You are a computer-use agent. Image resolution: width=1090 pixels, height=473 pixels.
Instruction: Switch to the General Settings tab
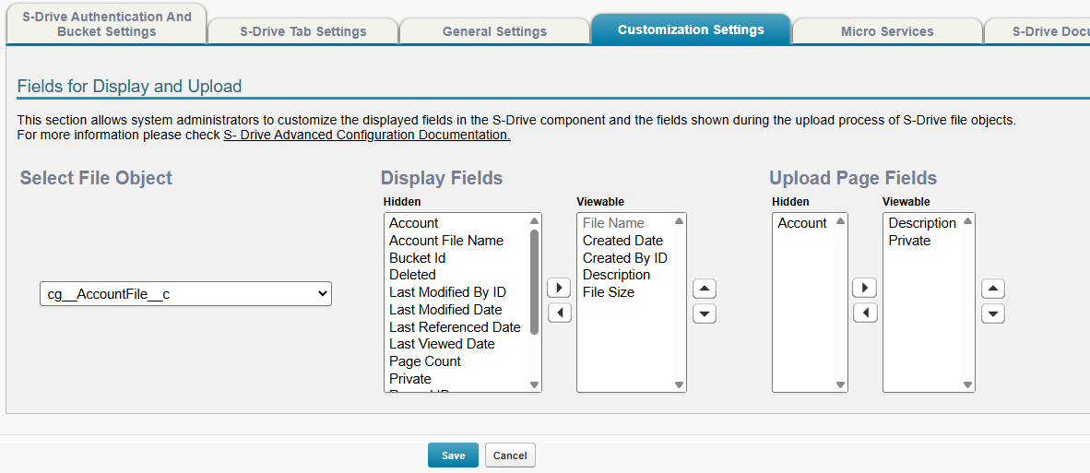click(494, 31)
